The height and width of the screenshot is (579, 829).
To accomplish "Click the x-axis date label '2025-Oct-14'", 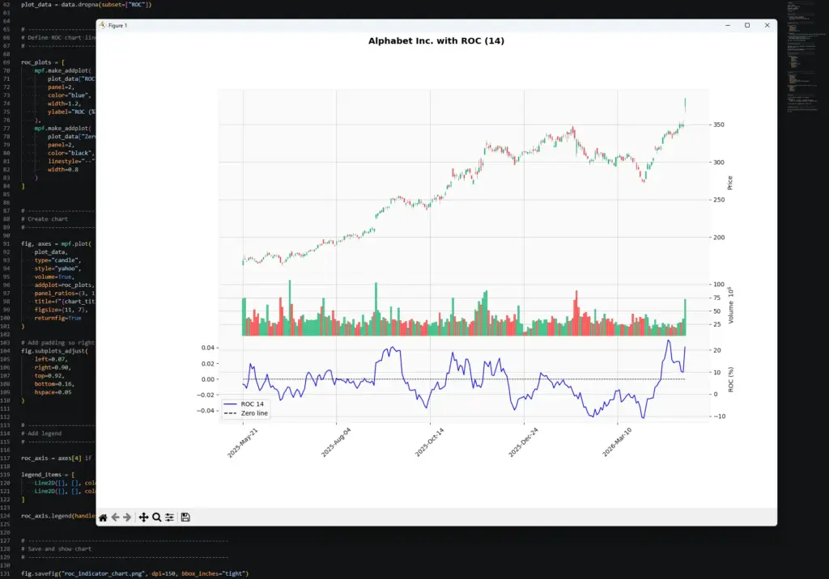I will click(430, 442).
